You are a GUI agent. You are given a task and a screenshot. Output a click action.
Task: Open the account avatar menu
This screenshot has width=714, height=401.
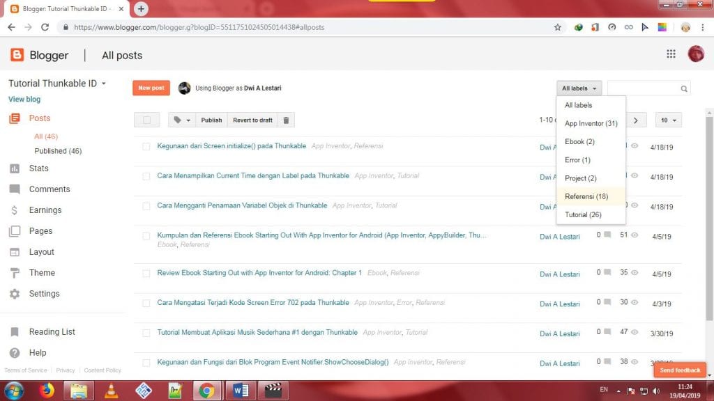696,54
